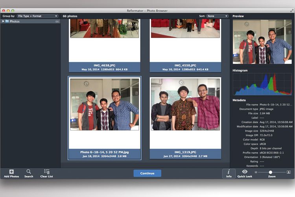Viewport: 295px width, 197px height.
Task: Open the Group by File Type dropdown
Action: (38, 16)
